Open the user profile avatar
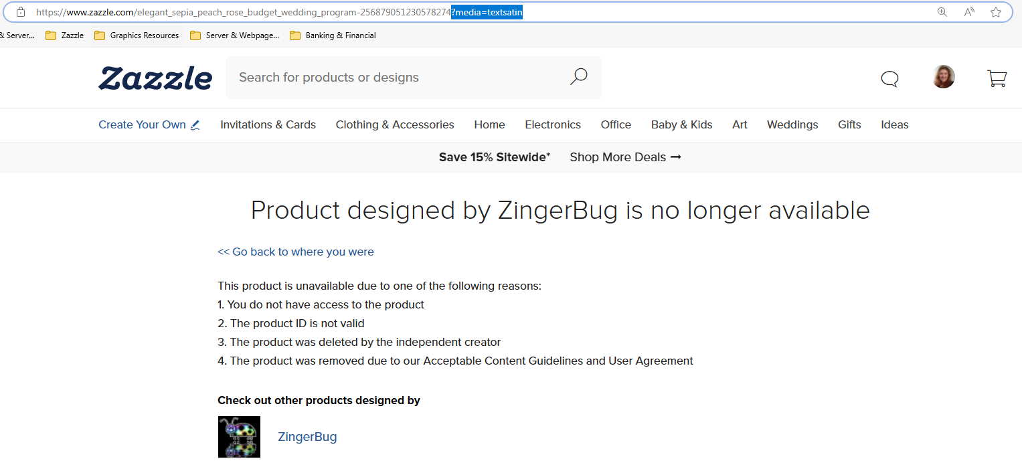Screen dimensions: 1022x467 tap(944, 77)
